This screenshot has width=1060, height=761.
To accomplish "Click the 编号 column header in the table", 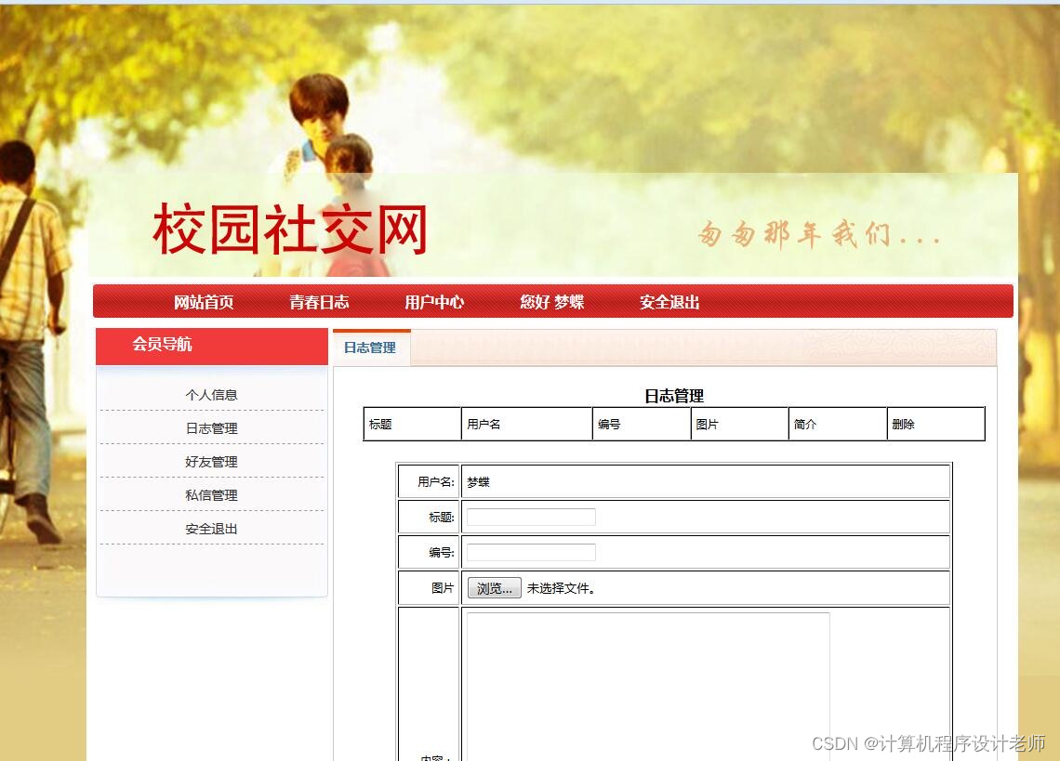I will coord(642,424).
